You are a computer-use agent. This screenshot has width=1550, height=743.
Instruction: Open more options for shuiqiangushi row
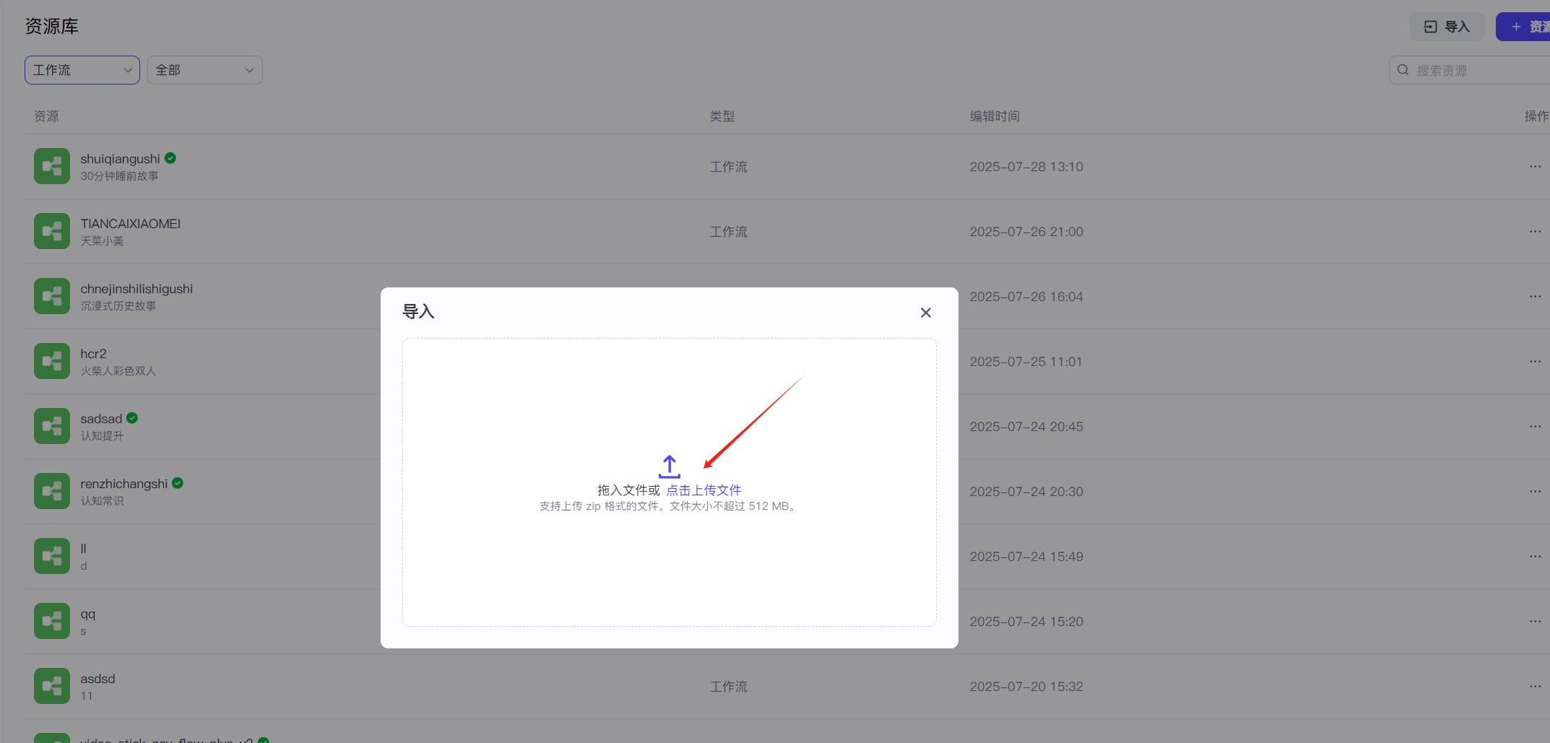[x=1535, y=167]
